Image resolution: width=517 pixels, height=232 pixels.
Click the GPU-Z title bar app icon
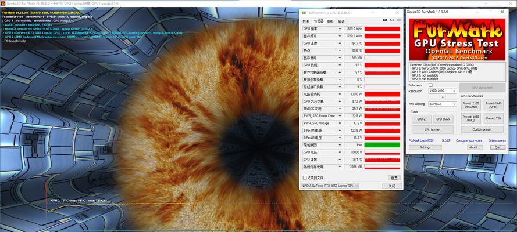(304, 13)
